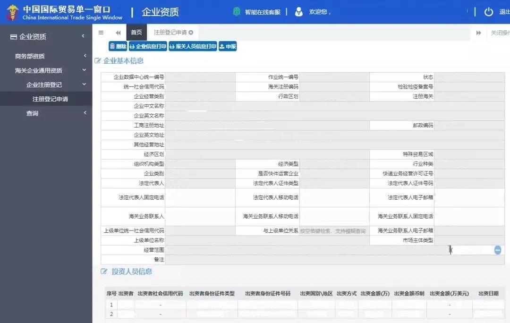
Task: Click the edit icon beside 企业基本信息
Action: [98, 60]
